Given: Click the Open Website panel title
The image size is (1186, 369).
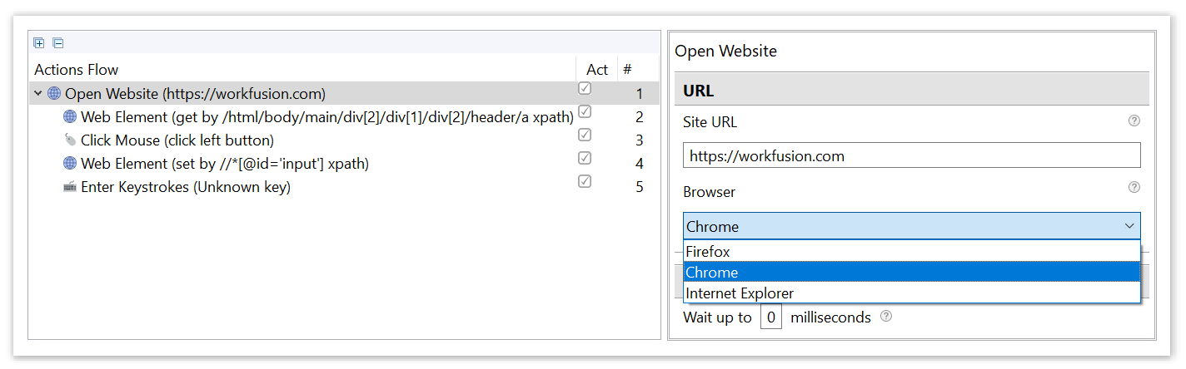Looking at the screenshot, I should click(725, 51).
